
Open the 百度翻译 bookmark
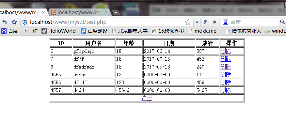pos(94,31)
